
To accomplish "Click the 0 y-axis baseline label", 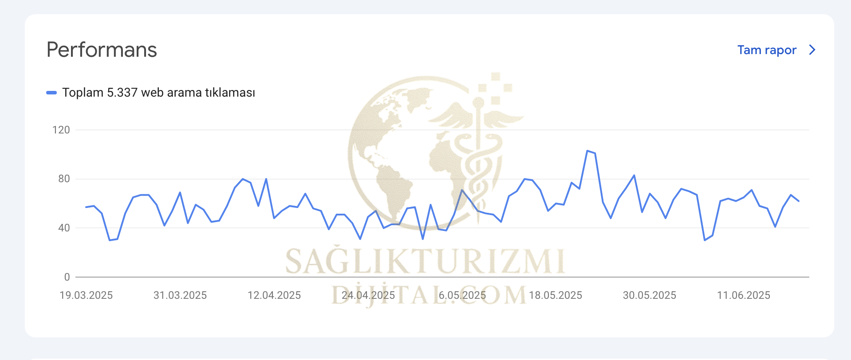I will click(x=67, y=277).
